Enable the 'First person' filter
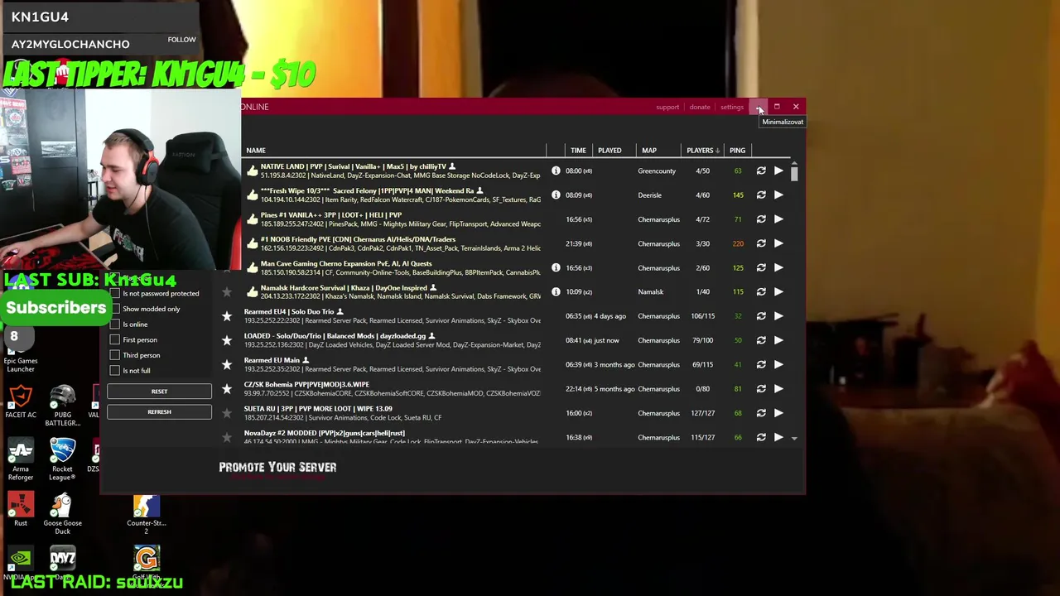1060x596 pixels. tap(115, 339)
